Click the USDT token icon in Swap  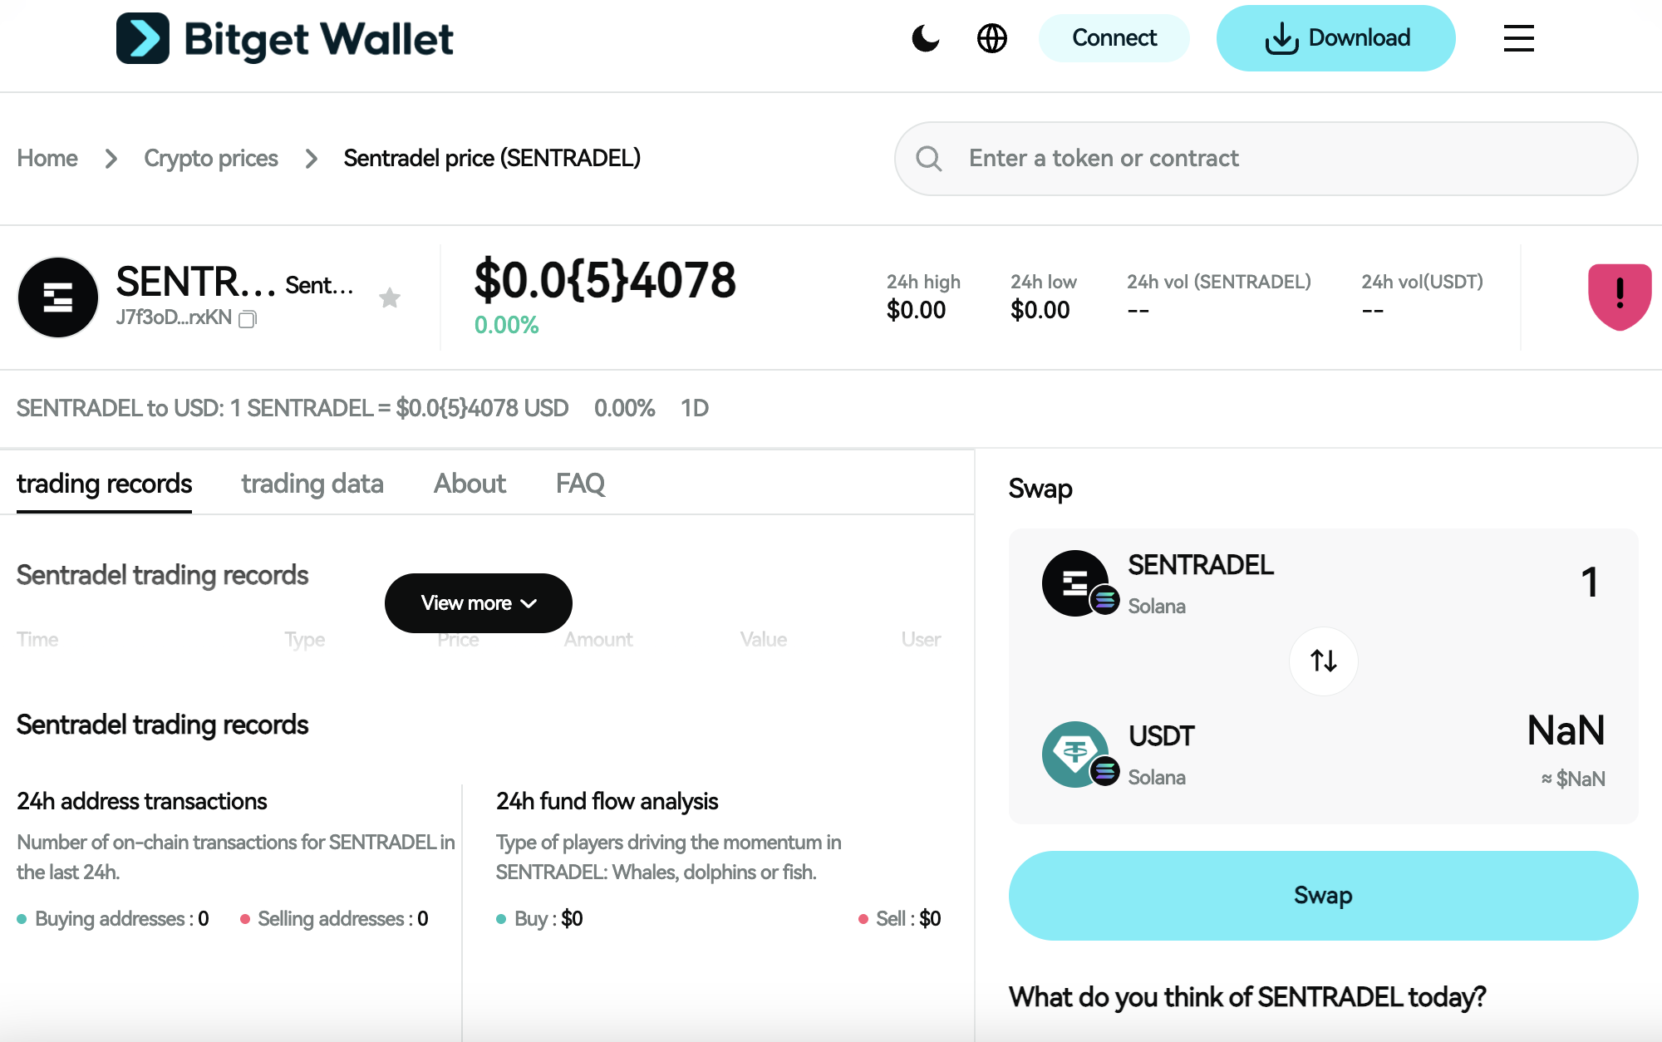click(x=1077, y=754)
